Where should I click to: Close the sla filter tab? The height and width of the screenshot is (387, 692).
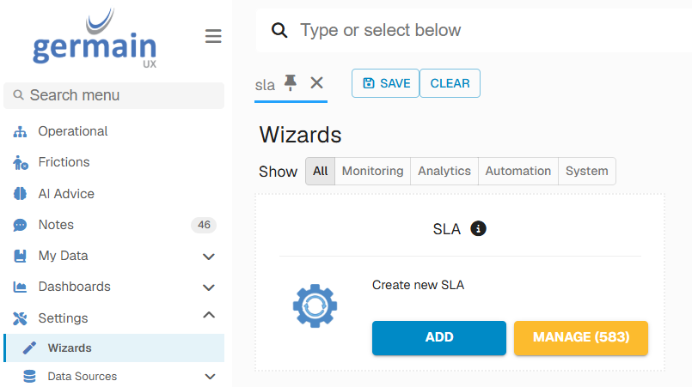pyautogui.click(x=316, y=82)
